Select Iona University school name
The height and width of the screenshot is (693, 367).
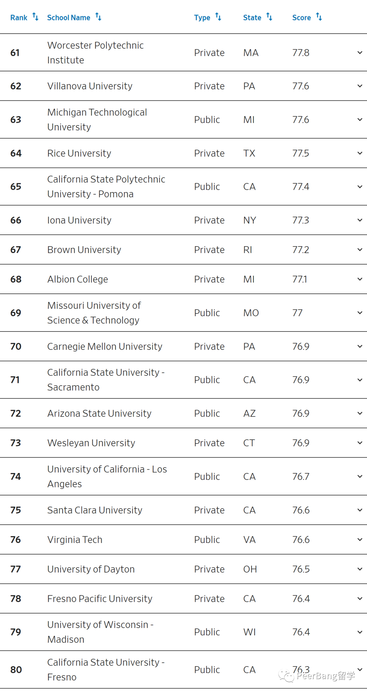[79, 220]
